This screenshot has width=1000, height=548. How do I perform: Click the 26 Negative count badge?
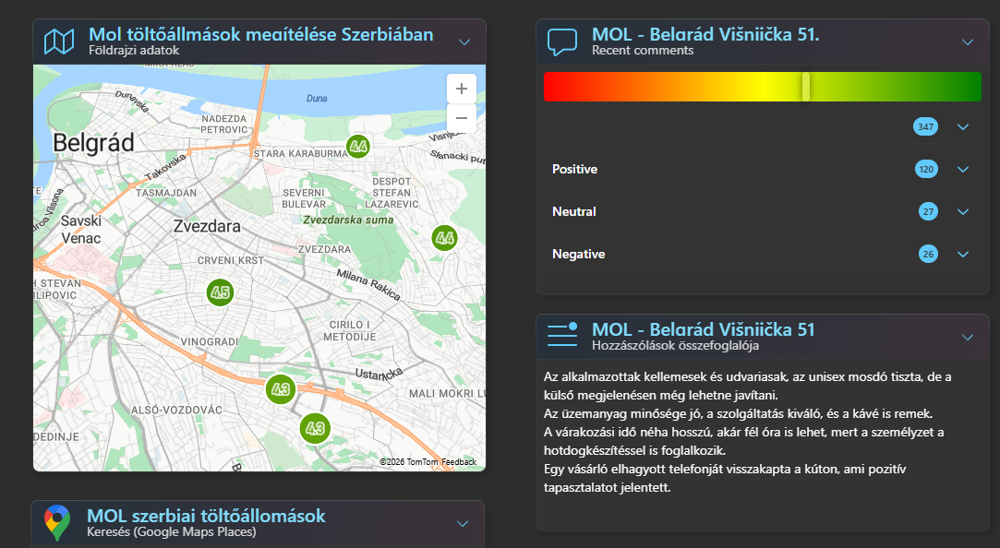tap(928, 255)
